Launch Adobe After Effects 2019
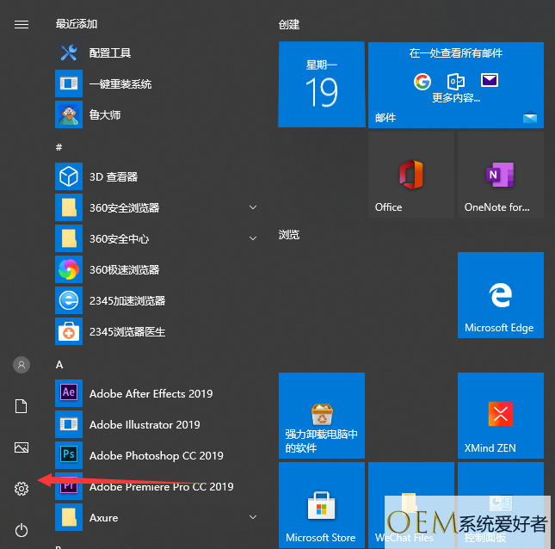The width and height of the screenshot is (555, 549). pos(150,393)
